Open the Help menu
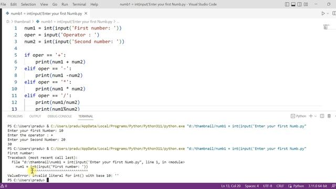 [94, 4]
